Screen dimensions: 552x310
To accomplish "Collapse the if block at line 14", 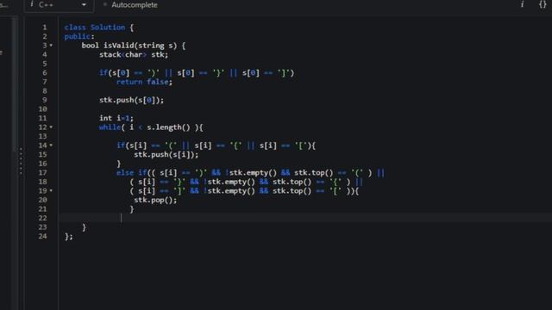I will point(51,146).
